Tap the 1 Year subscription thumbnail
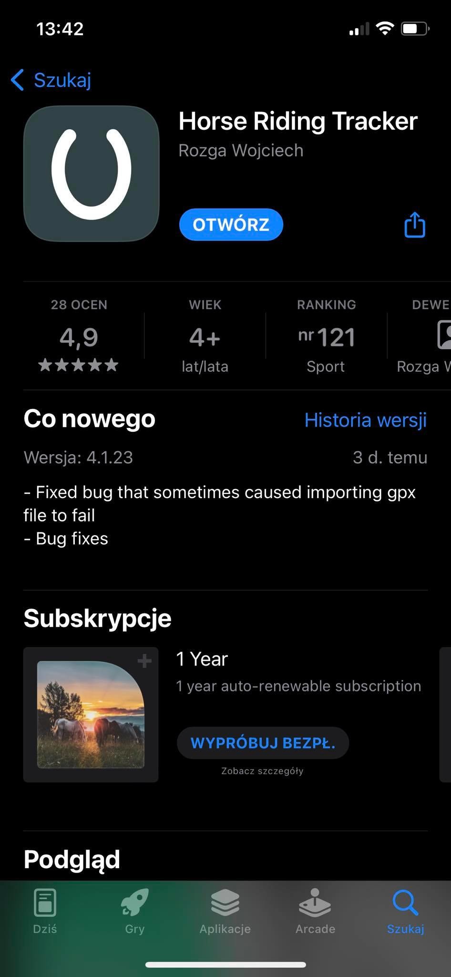Viewport: 451px width, 977px height. click(x=91, y=714)
